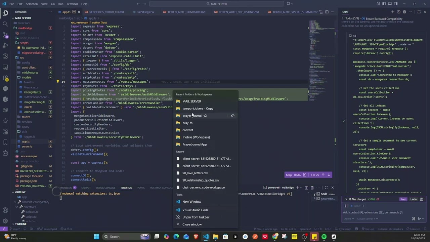Toggle secondary side bar layout button
Viewport: 430px width, 242px height.
pyautogui.click(x=396, y=4)
